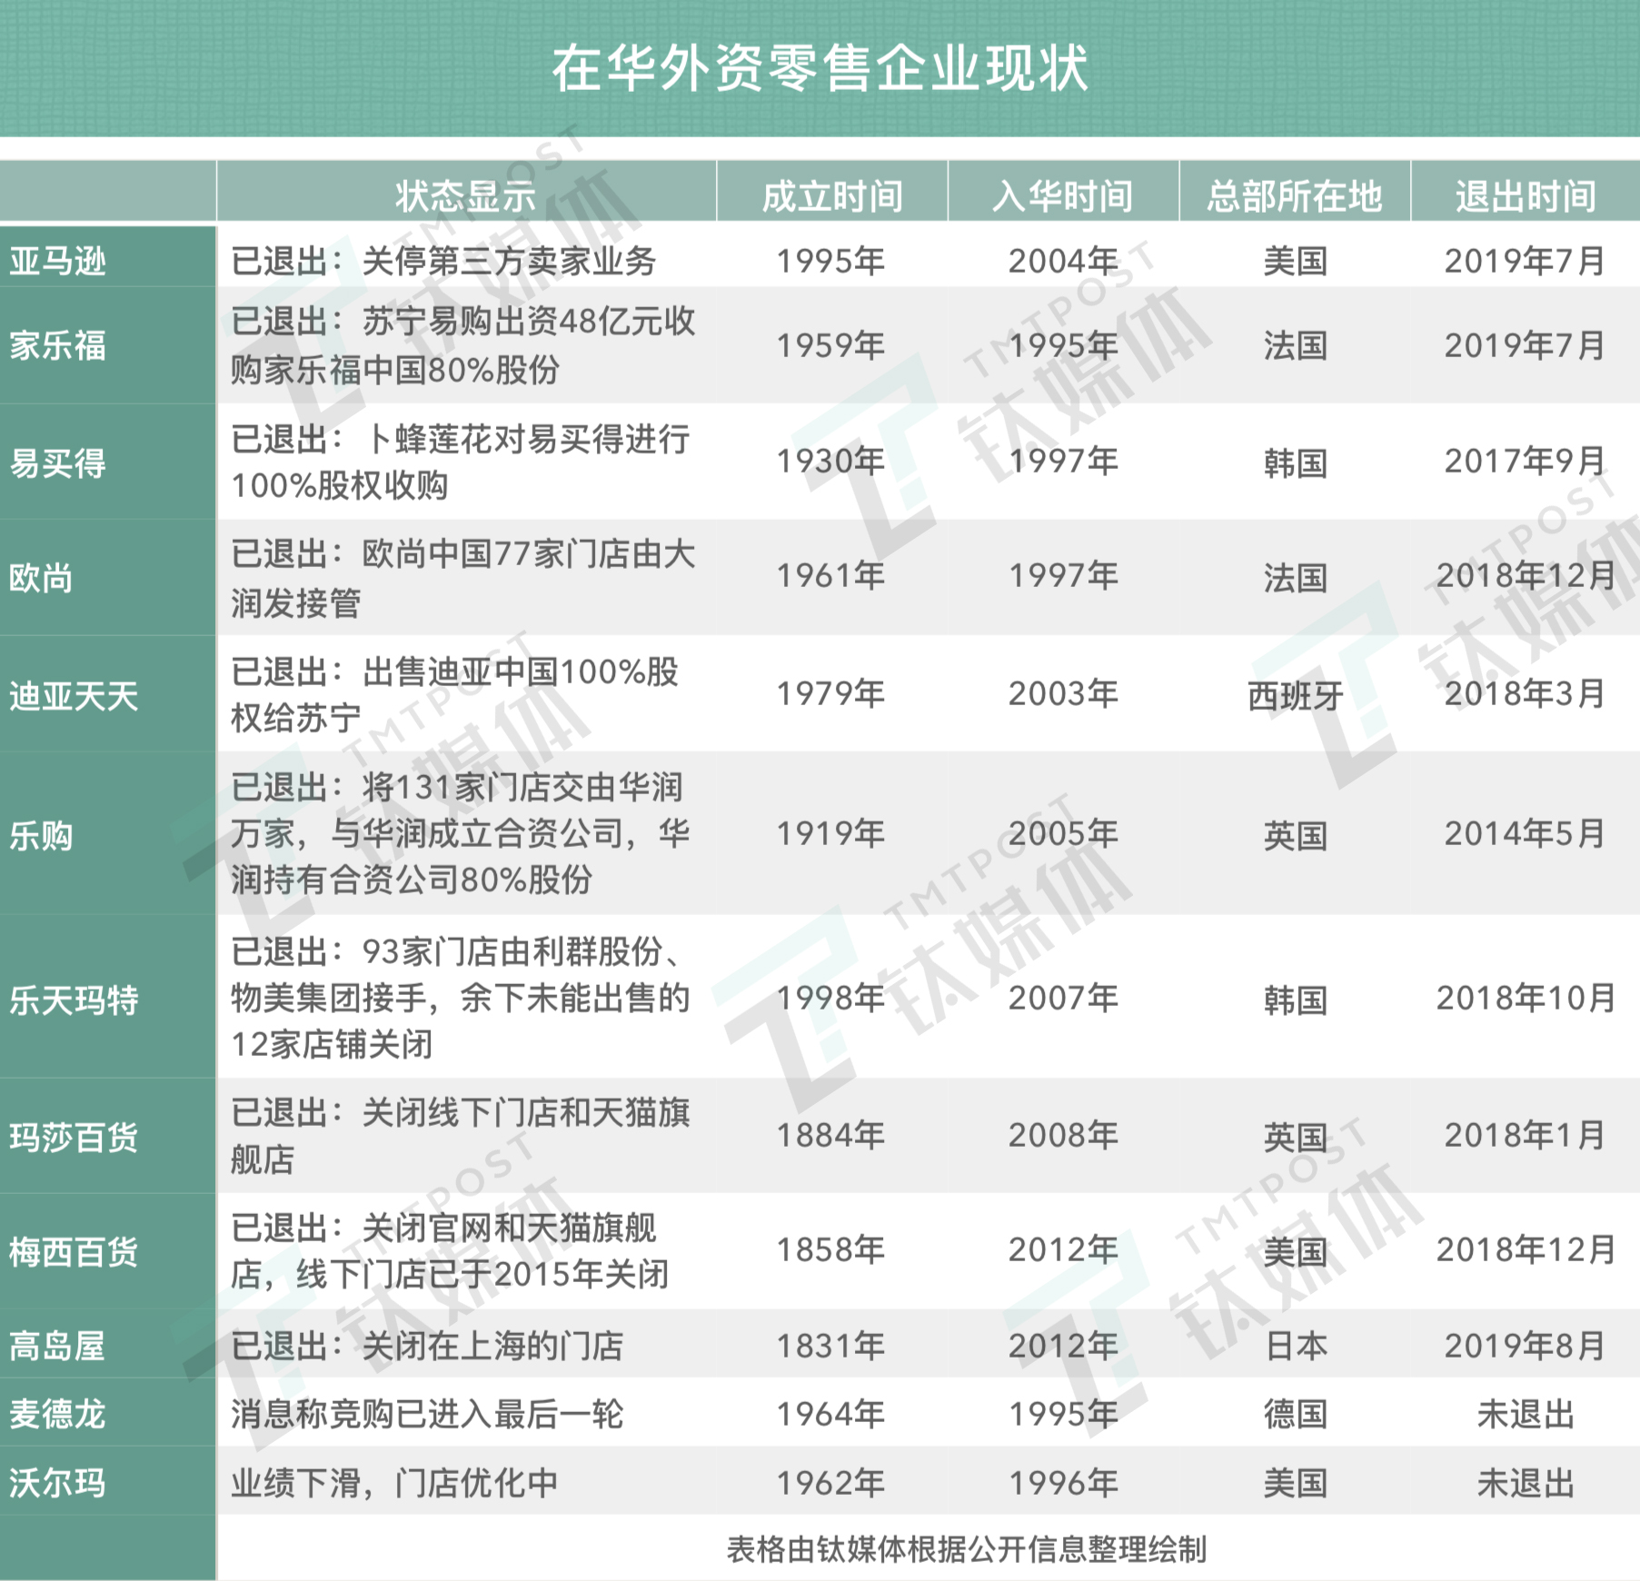Image resolution: width=1640 pixels, height=1581 pixels.
Task: Click 易买得 founding year 1930年
Action: (x=830, y=462)
